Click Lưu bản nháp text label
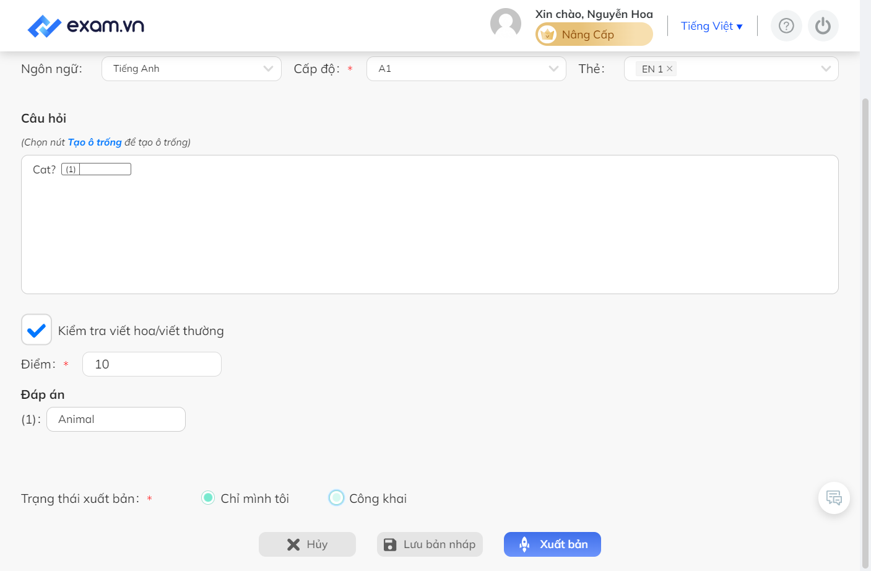 point(440,544)
